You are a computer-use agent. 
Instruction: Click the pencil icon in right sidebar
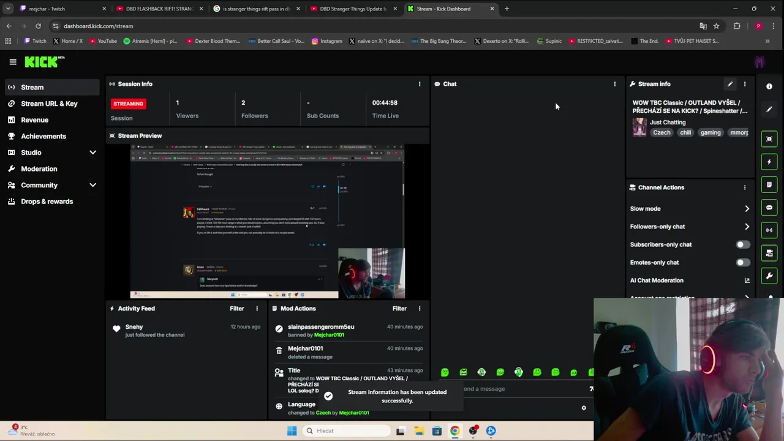coord(769,110)
